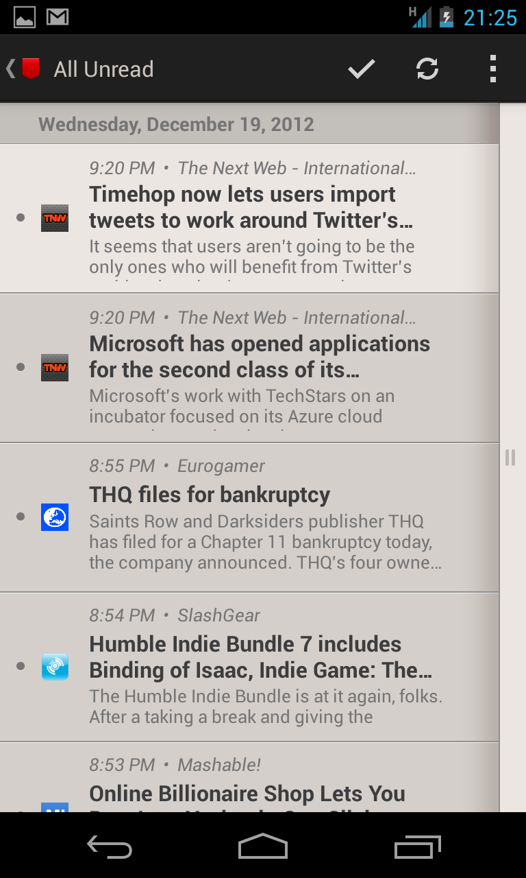Tap the SlashGear feed icon
Image resolution: width=526 pixels, height=878 pixels.
(55, 667)
